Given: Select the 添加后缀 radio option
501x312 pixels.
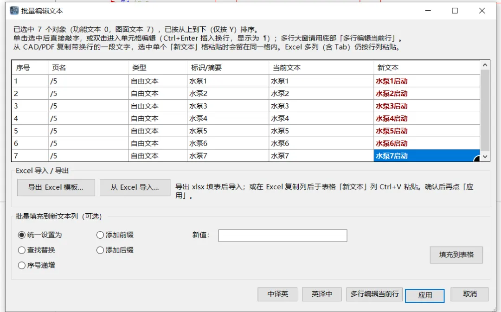Looking at the screenshot, I should (x=115, y=250).
